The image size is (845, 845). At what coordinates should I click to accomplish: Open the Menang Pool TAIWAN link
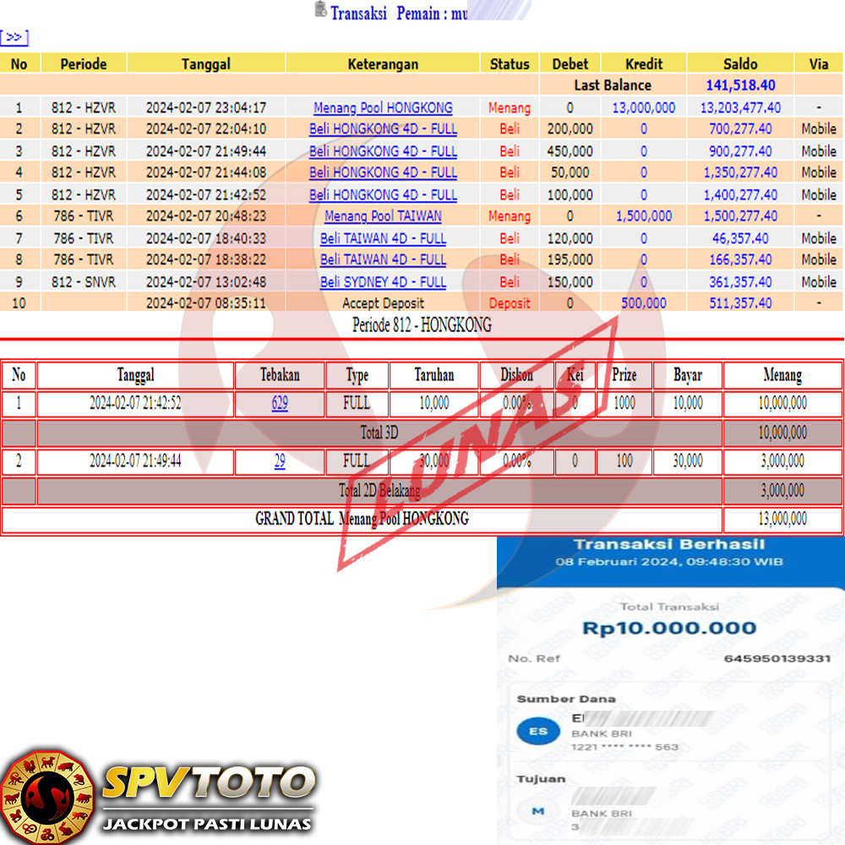coord(383,216)
